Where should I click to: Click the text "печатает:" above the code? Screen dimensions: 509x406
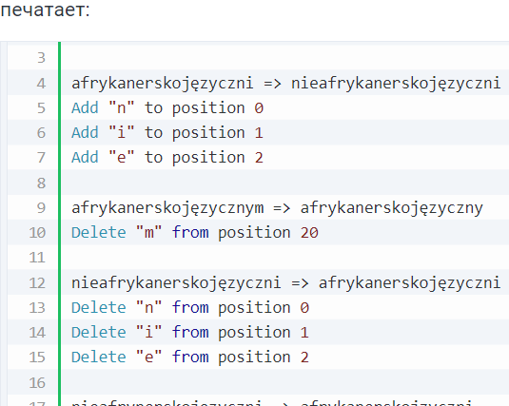click(x=45, y=10)
